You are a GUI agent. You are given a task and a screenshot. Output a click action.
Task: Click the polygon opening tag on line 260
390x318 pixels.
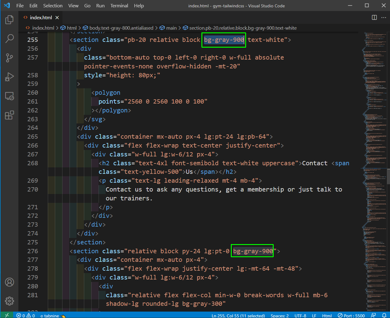(106, 93)
